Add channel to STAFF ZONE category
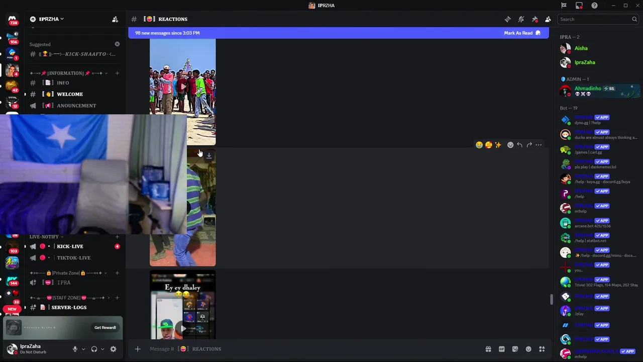643x362 pixels. point(117,298)
